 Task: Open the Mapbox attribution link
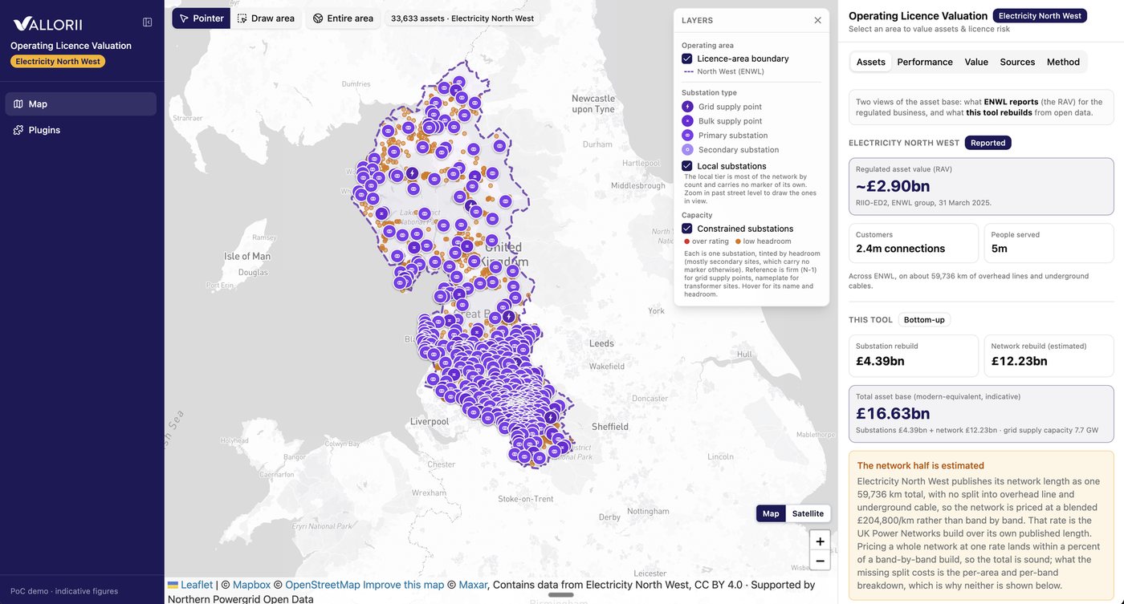tap(251, 585)
